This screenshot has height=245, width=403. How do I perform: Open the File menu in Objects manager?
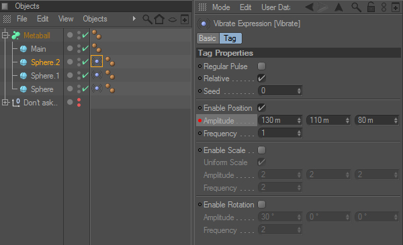(x=22, y=19)
